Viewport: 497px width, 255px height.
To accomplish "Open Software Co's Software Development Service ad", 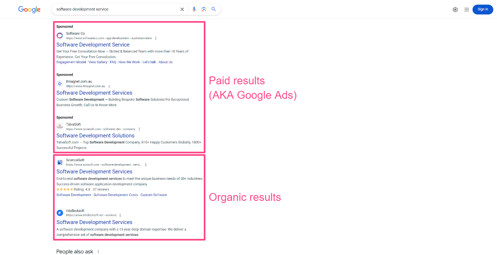I will [93, 45].
